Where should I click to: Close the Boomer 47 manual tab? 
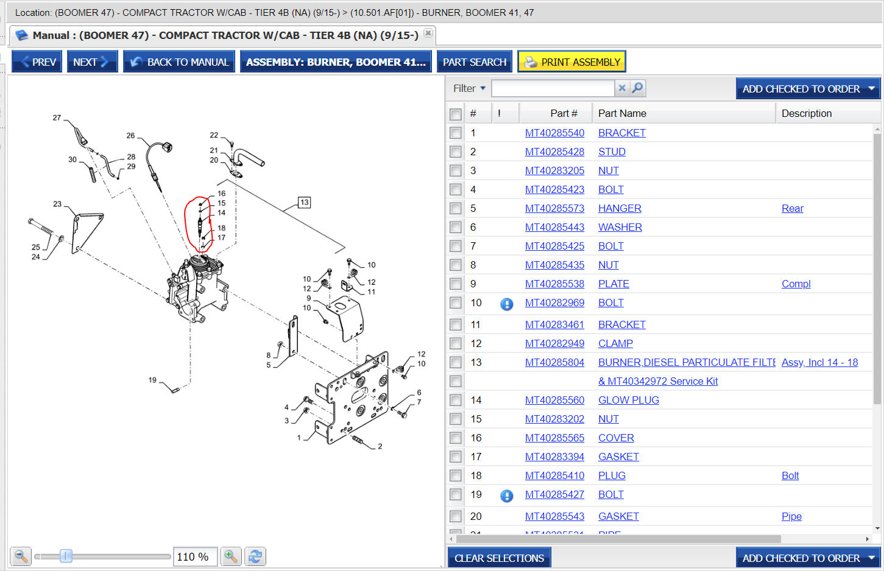428,33
